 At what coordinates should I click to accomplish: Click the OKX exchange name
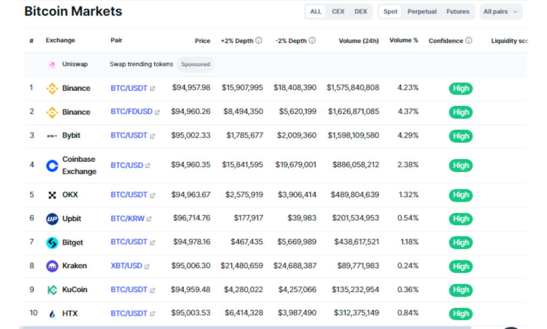tap(70, 195)
